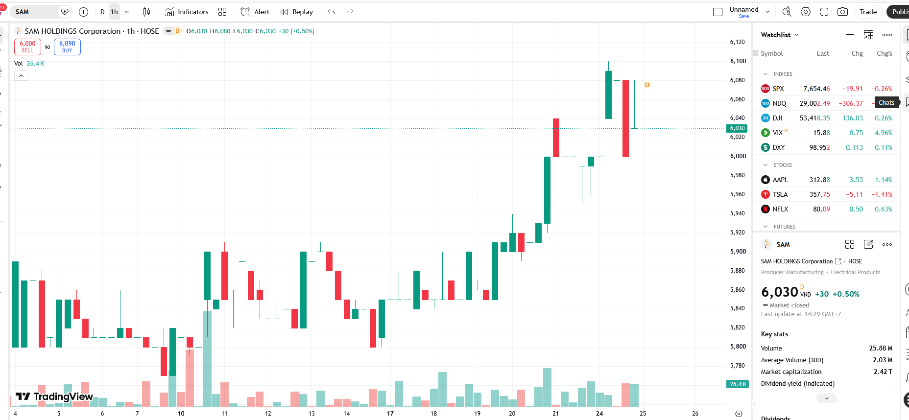Sort watchlist by Chg% column
909x420 pixels.
(x=885, y=53)
